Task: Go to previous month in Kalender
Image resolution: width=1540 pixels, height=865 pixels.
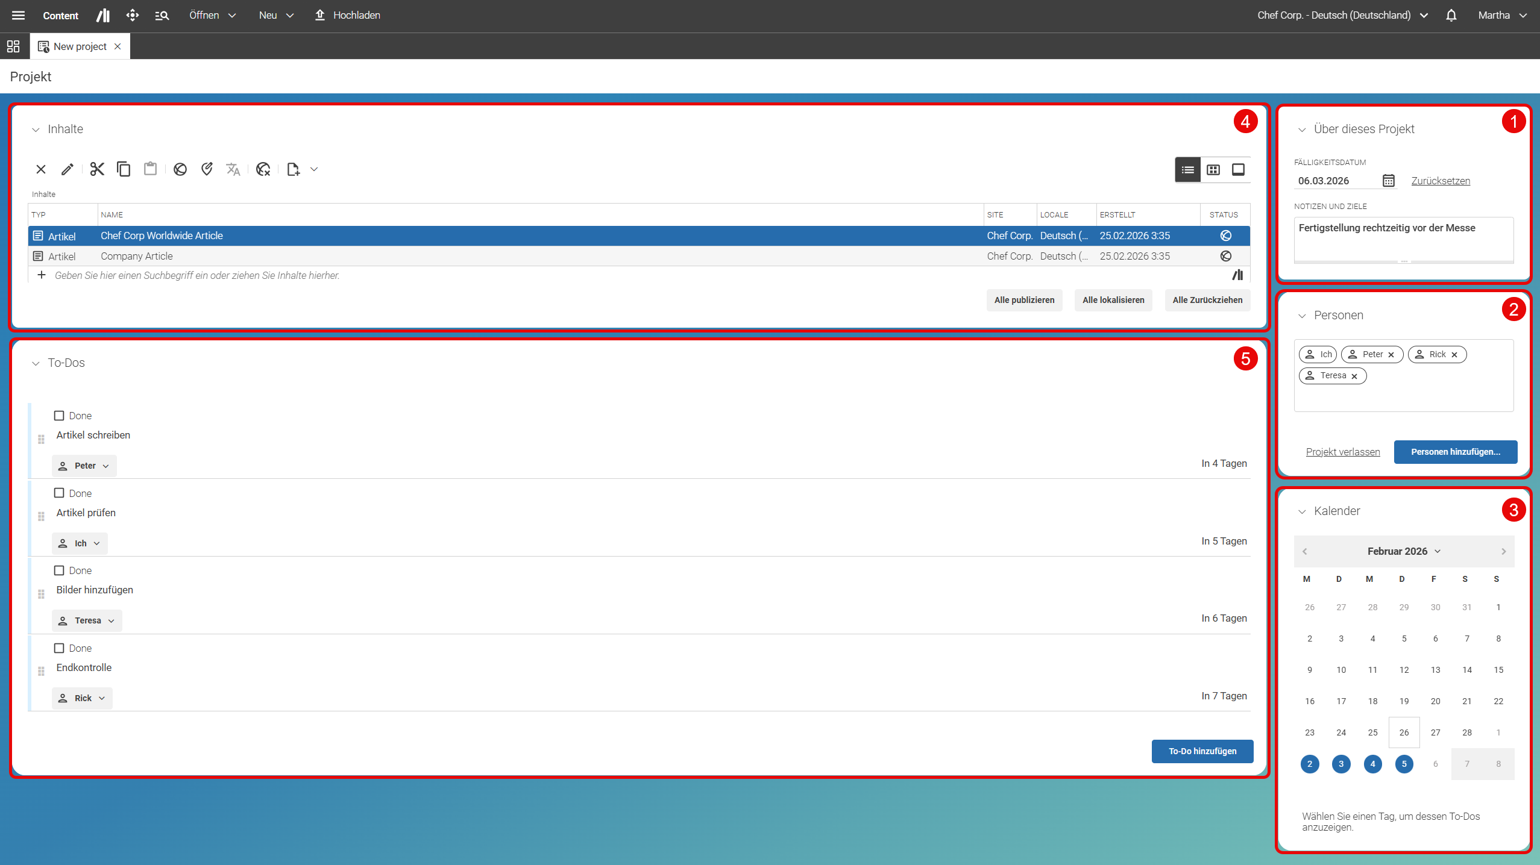Action: coord(1305,551)
